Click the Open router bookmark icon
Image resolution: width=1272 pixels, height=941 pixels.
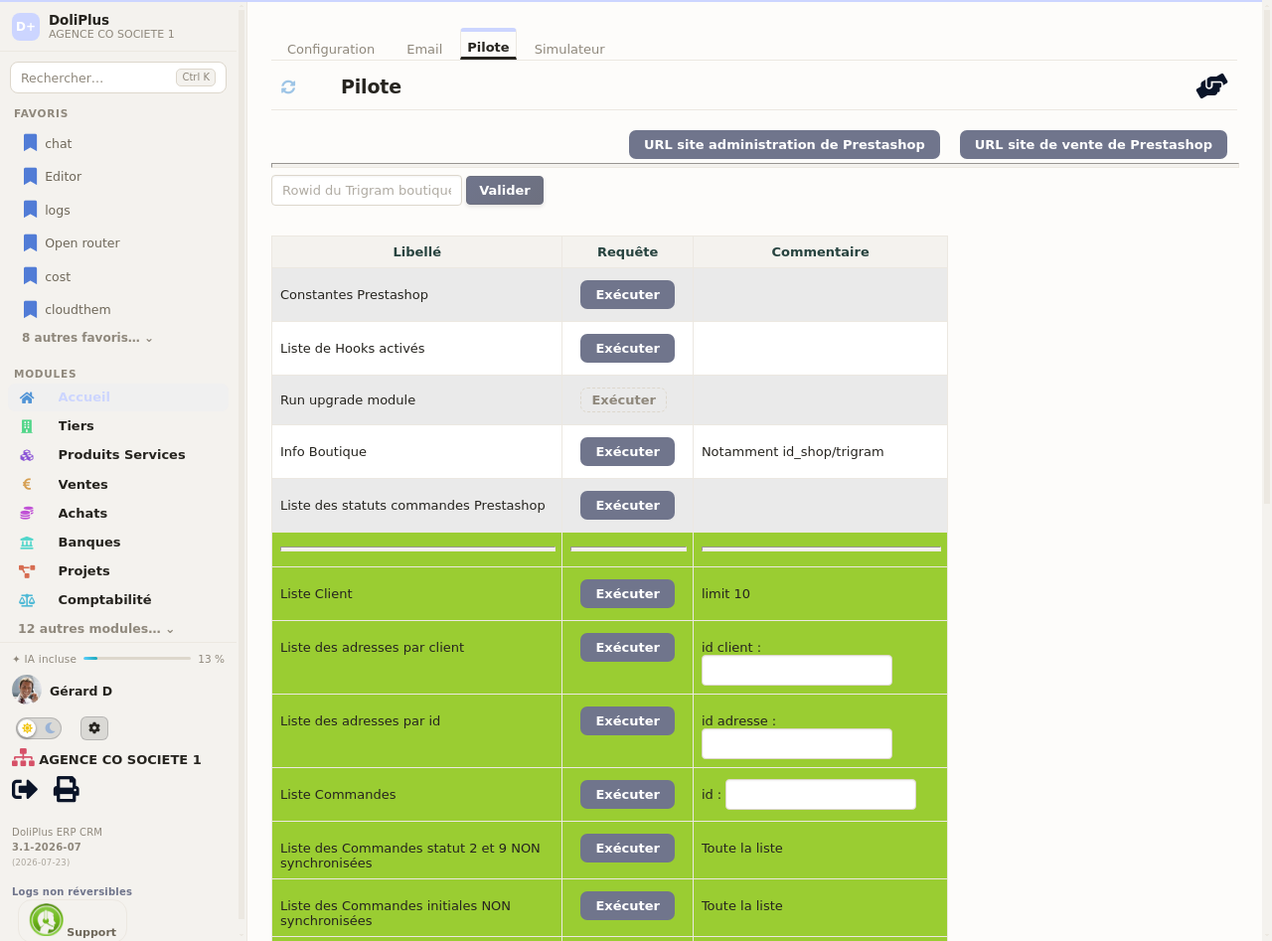tap(30, 242)
